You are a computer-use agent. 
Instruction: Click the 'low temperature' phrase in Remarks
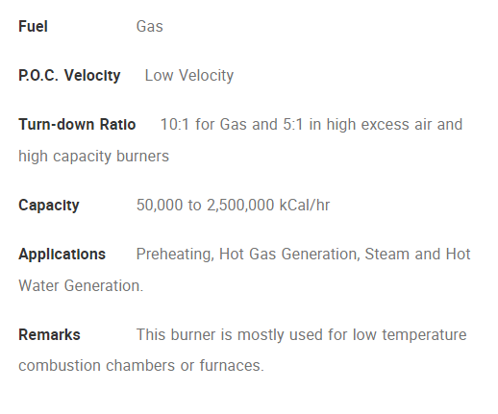click(410, 335)
